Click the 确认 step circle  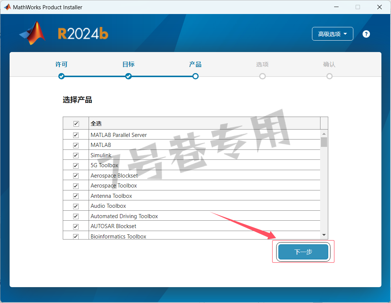click(x=329, y=76)
